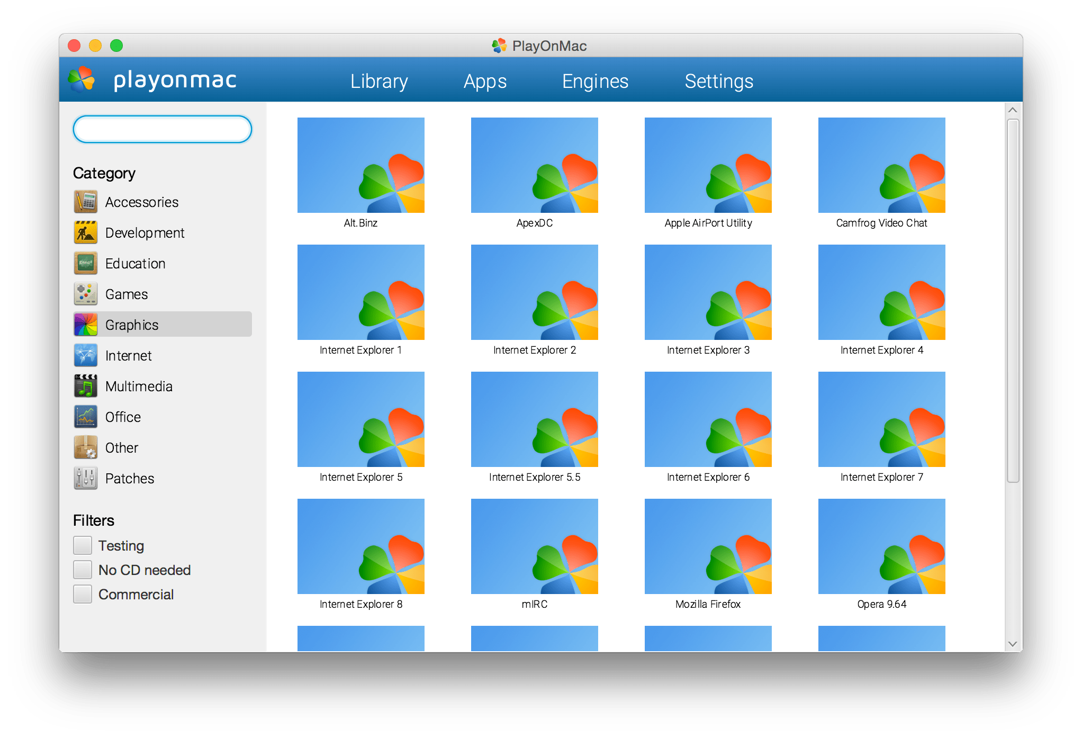The width and height of the screenshot is (1082, 737).
Task: Choose the Education chalkboard icon
Action: 86,263
